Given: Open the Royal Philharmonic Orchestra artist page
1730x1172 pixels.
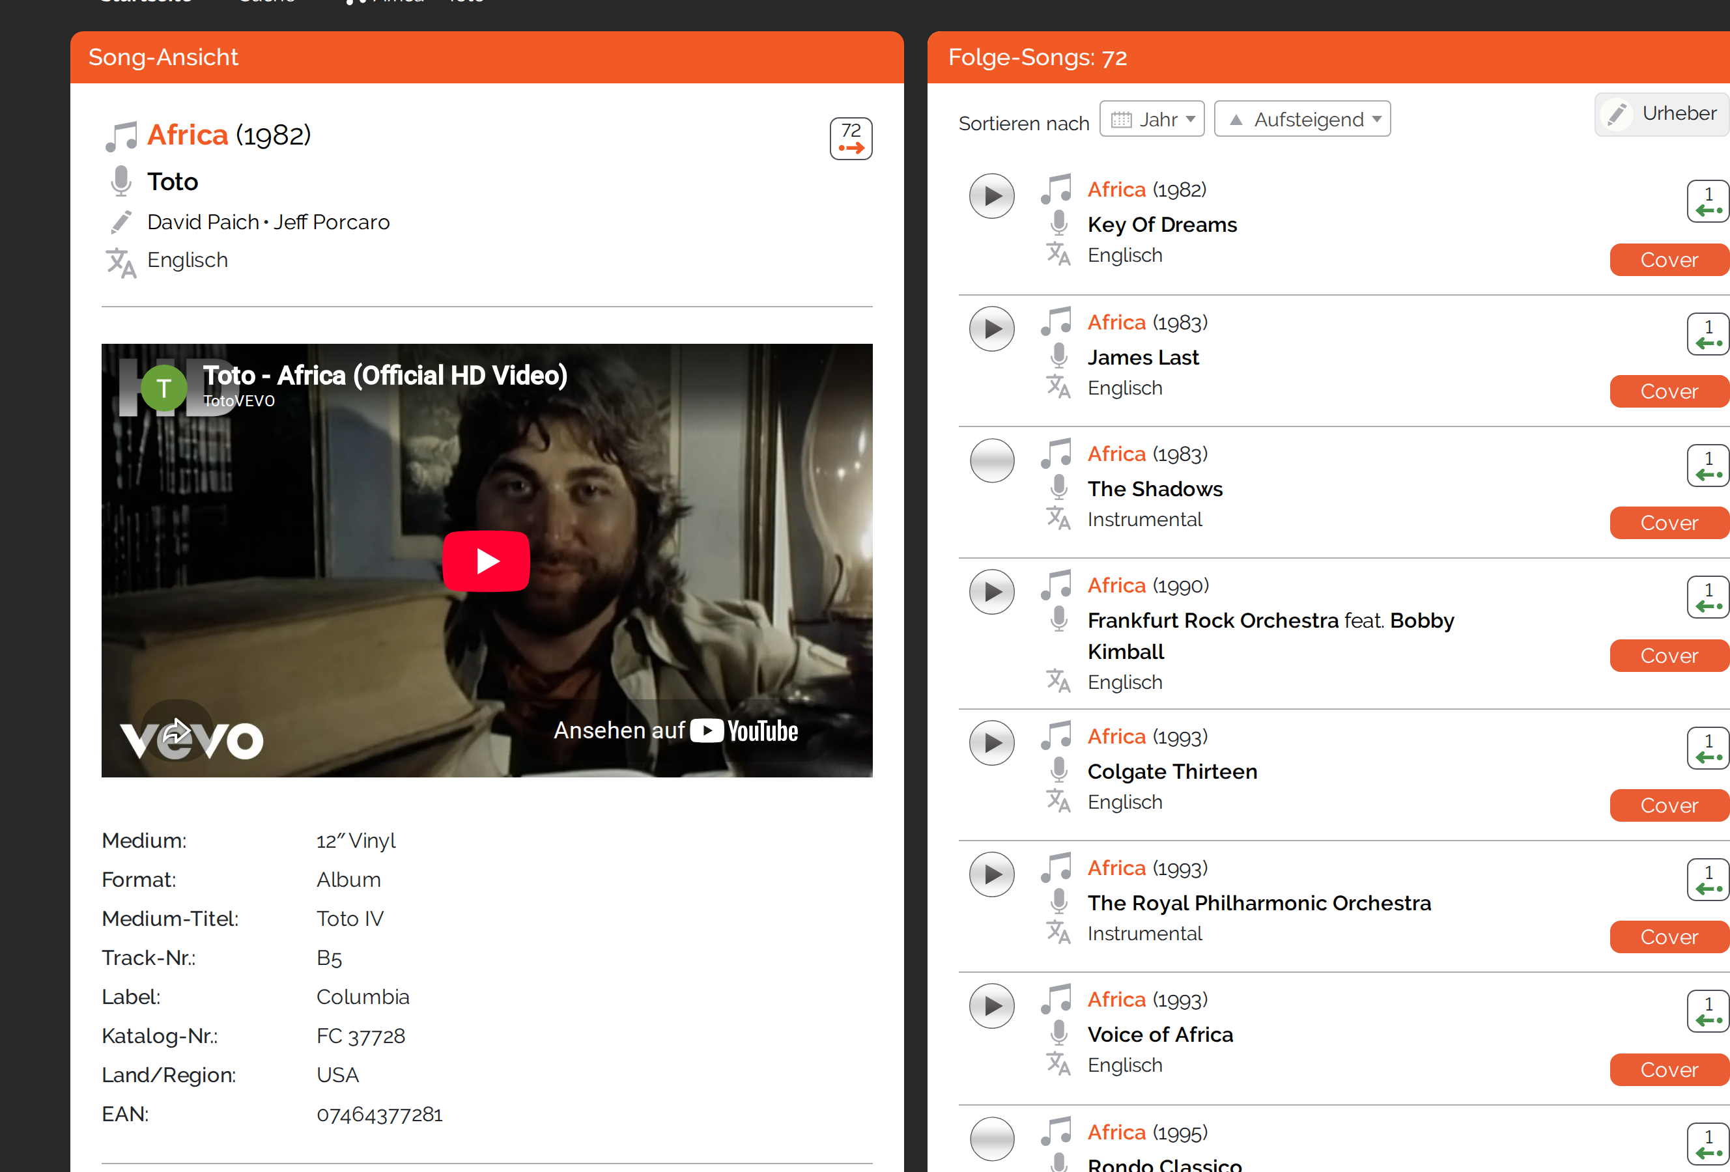Looking at the screenshot, I should point(1260,903).
